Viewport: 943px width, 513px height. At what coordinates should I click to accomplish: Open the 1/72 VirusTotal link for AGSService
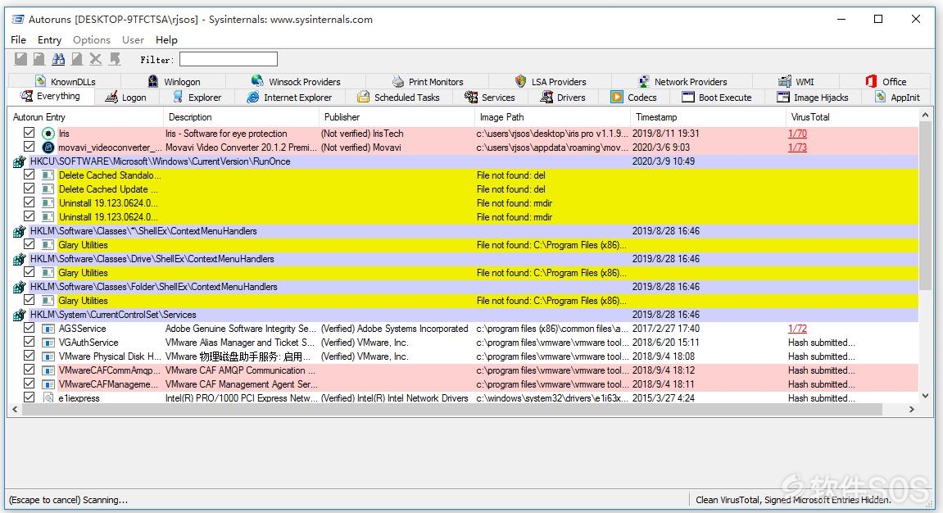tap(797, 329)
